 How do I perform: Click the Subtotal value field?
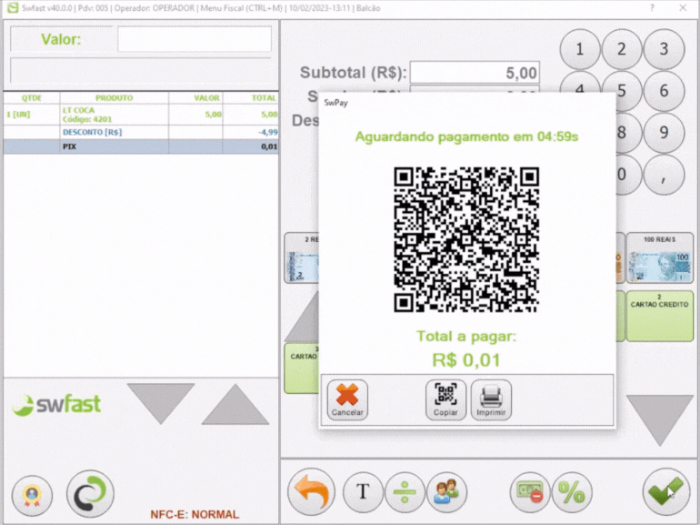475,73
